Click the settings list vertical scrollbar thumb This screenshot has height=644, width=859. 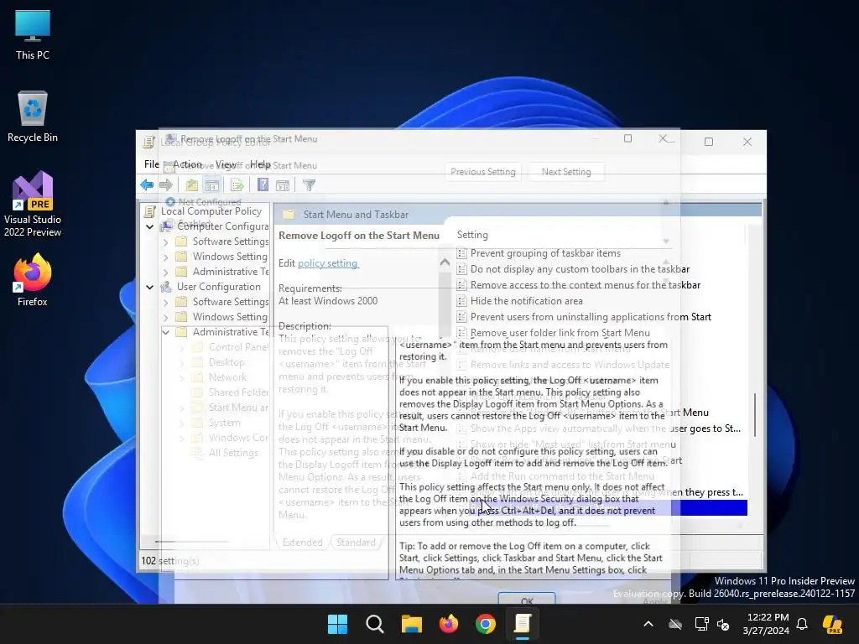click(755, 414)
